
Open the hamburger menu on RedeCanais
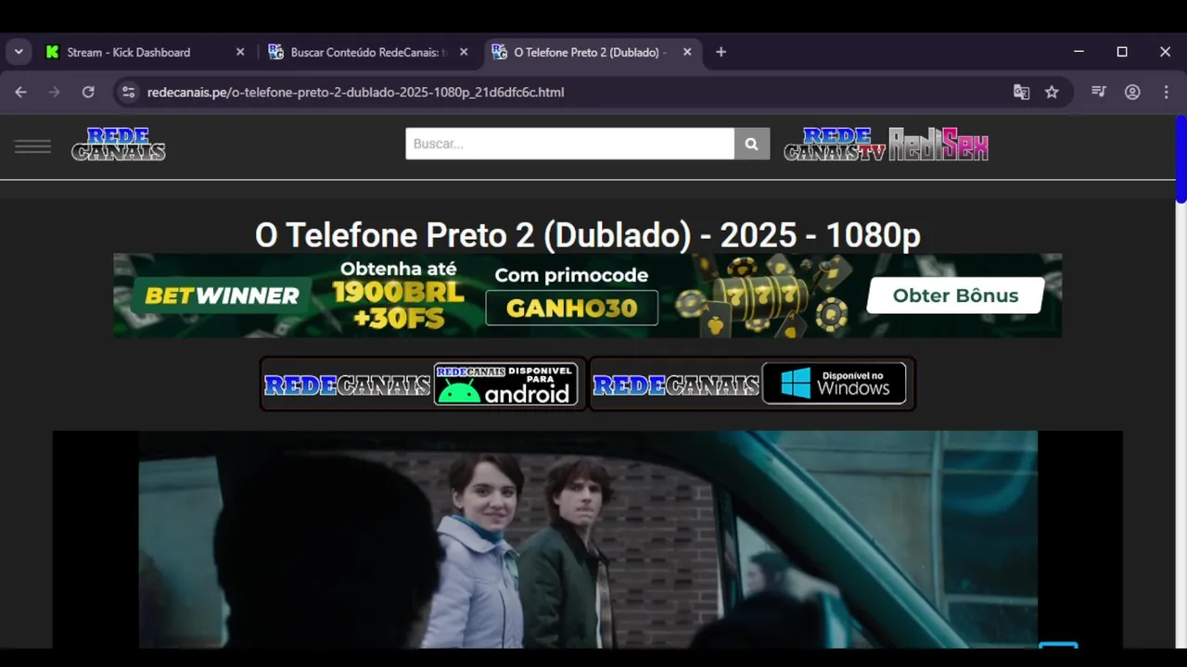pyautogui.click(x=32, y=146)
